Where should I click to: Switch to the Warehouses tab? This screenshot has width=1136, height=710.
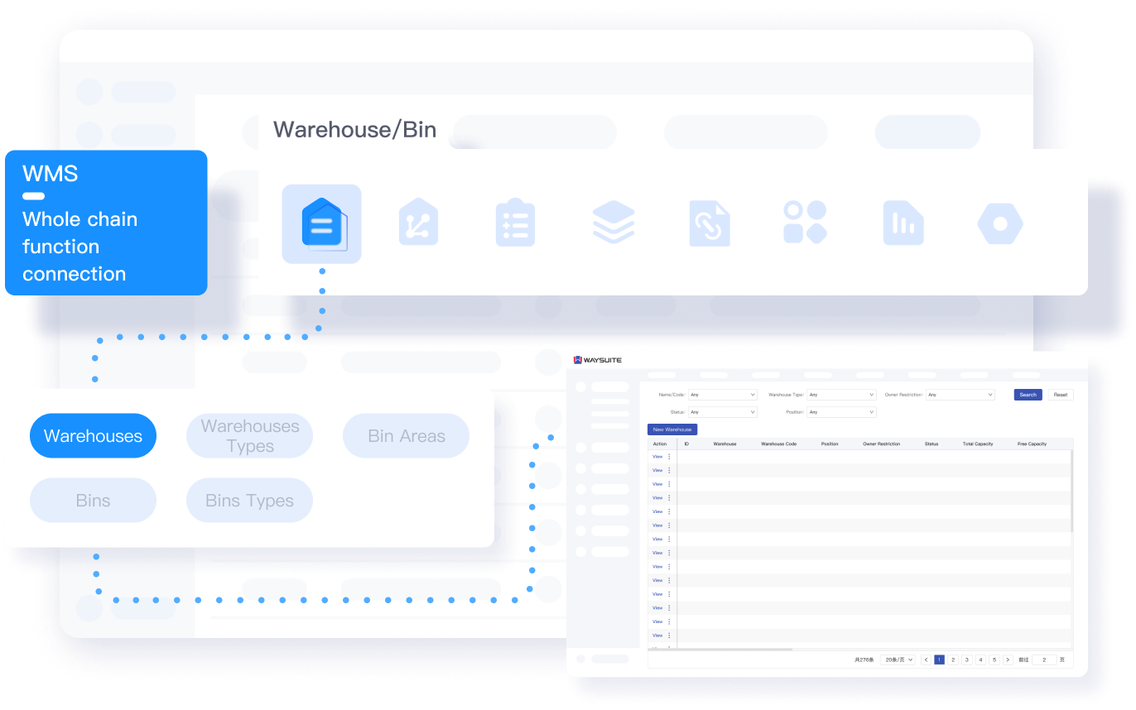tap(93, 436)
